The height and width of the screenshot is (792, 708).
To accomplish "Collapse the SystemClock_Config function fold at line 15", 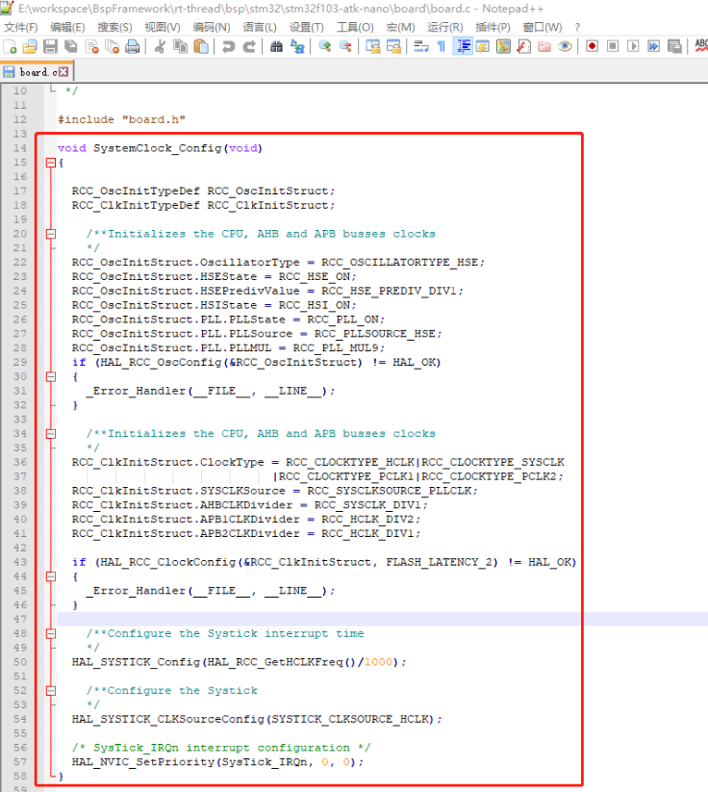I will (x=51, y=163).
